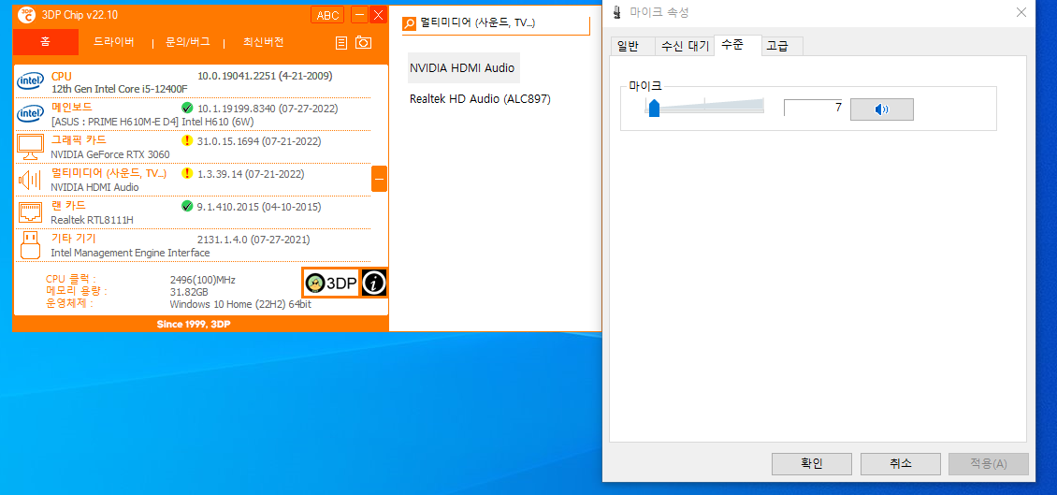
Task: Click green check status for motherboard driver
Action: tap(187, 108)
